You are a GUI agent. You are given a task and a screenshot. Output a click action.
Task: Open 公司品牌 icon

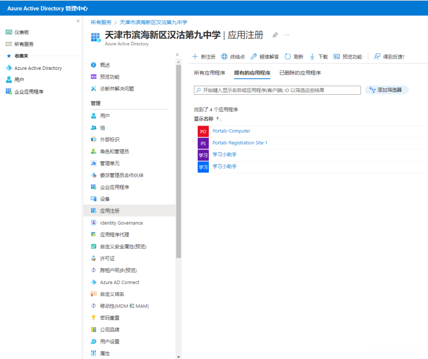94,330
